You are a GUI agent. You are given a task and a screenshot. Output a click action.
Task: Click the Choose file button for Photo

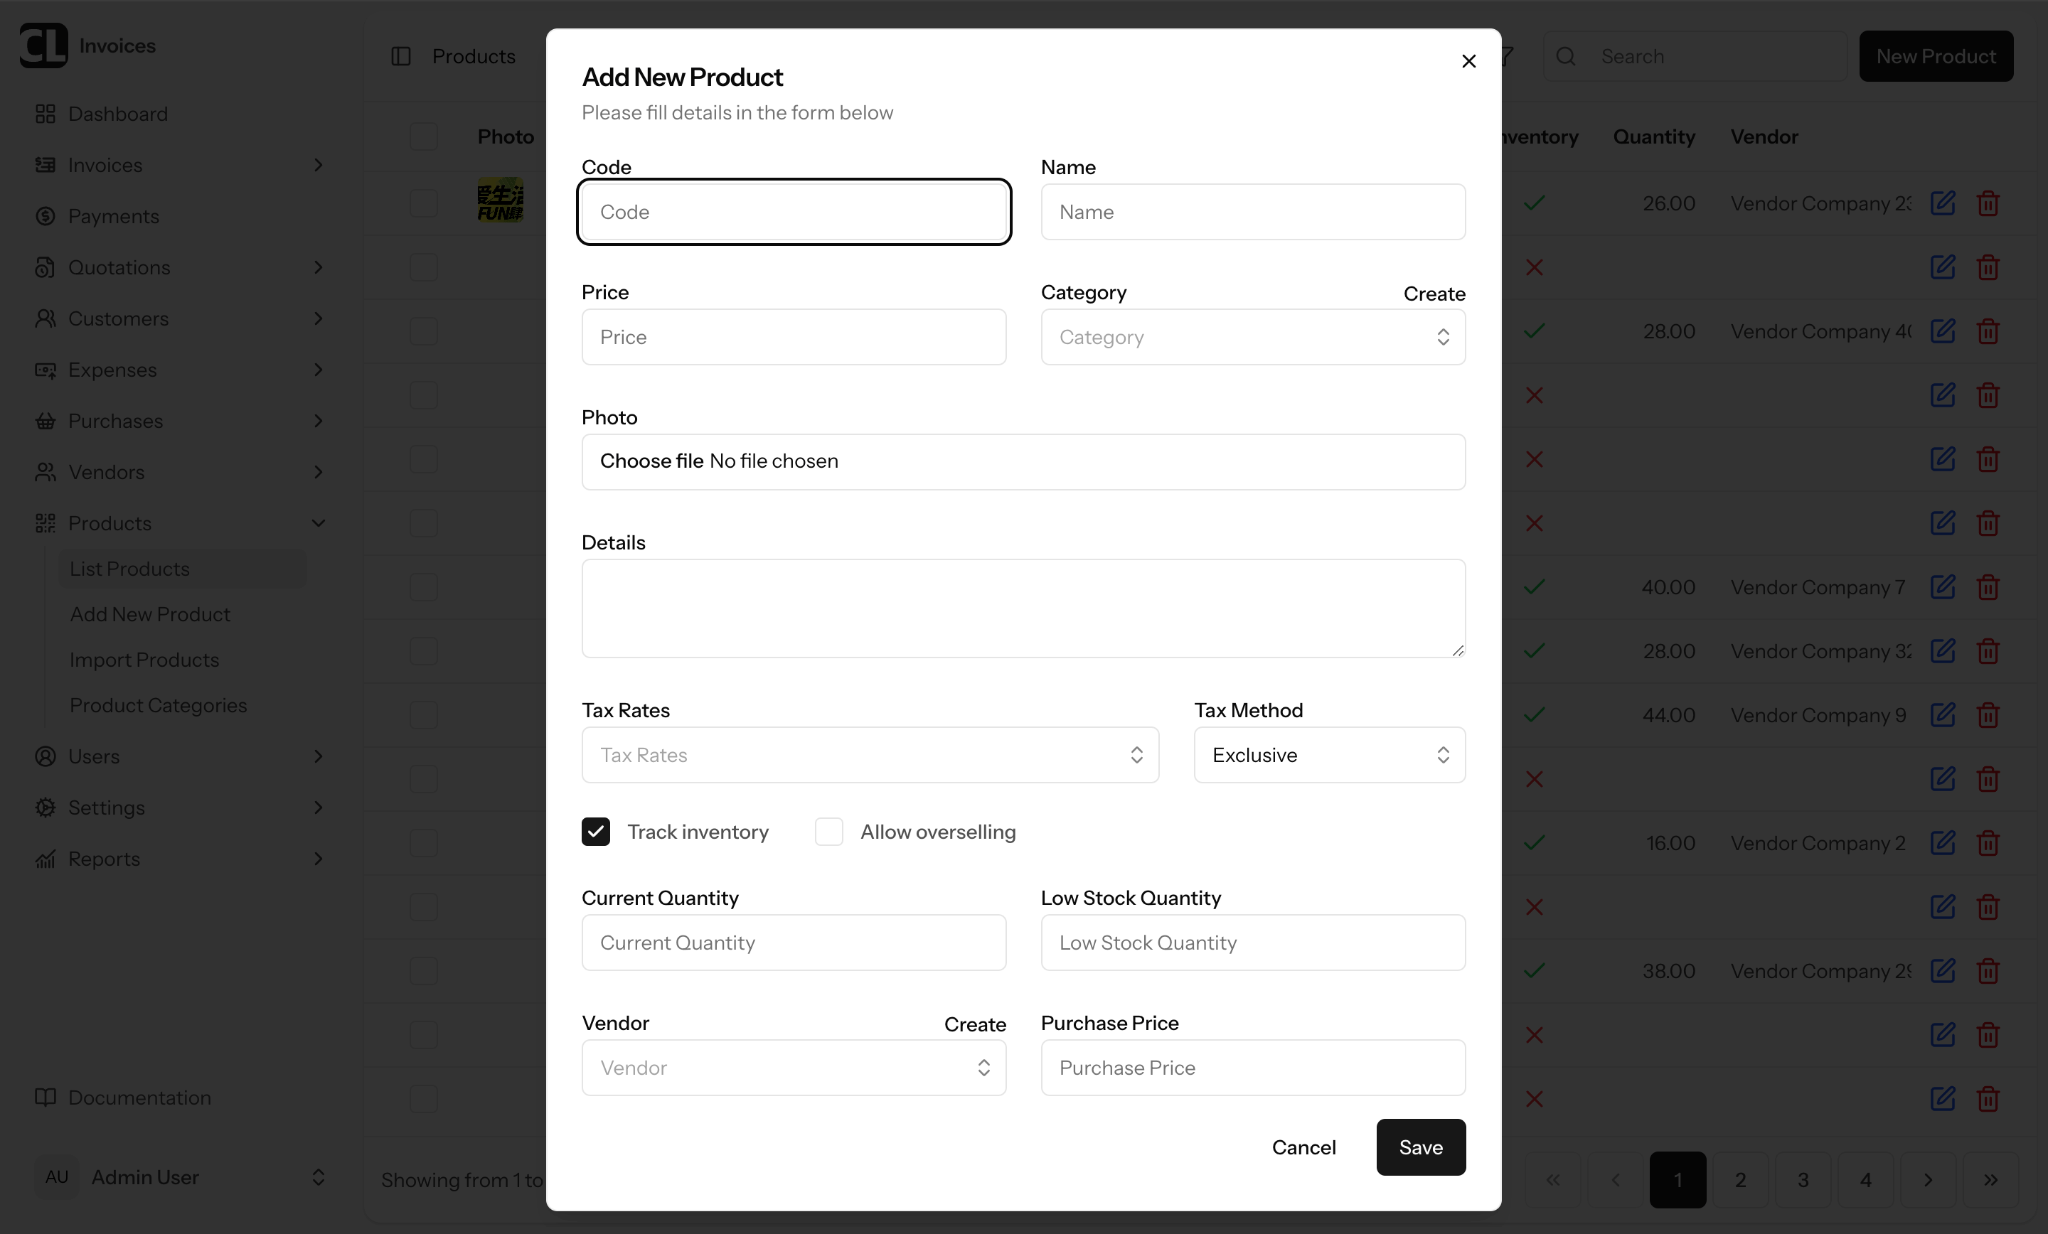click(x=651, y=461)
